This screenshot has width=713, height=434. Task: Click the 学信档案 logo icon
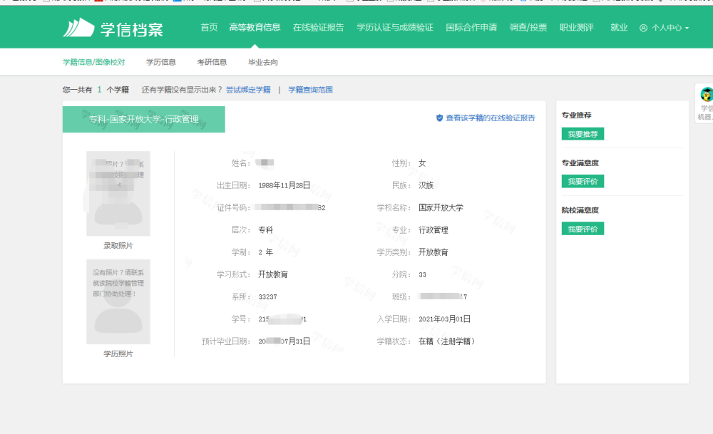pos(78,29)
